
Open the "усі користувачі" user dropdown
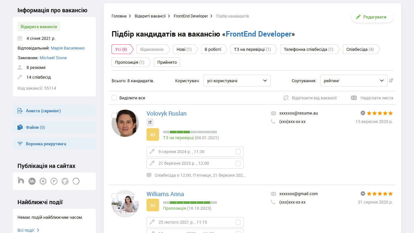coord(237,80)
